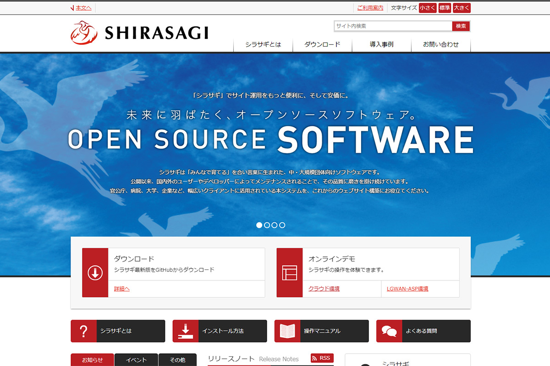The width and height of the screenshot is (550, 366).
Task: Click the question mark icon for シラサギとは
Action: click(83, 331)
